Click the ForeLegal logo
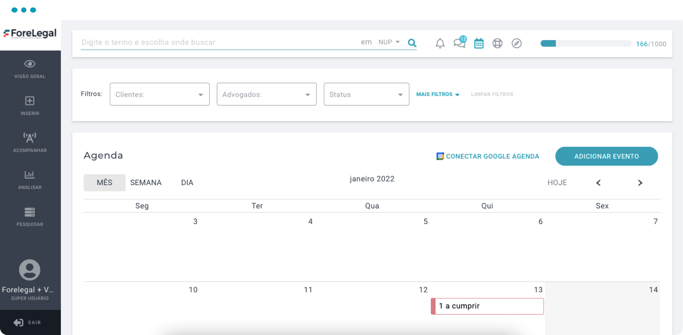 pos(30,34)
